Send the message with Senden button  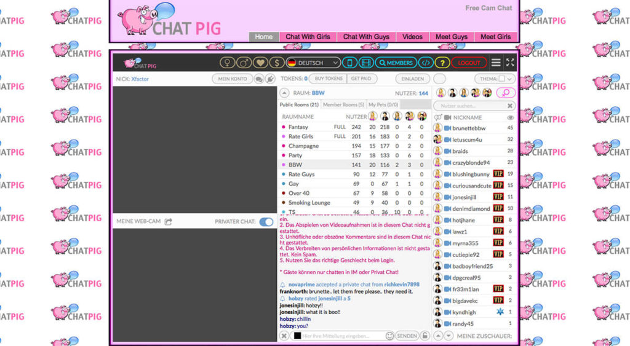pyautogui.click(x=407, y=336)
